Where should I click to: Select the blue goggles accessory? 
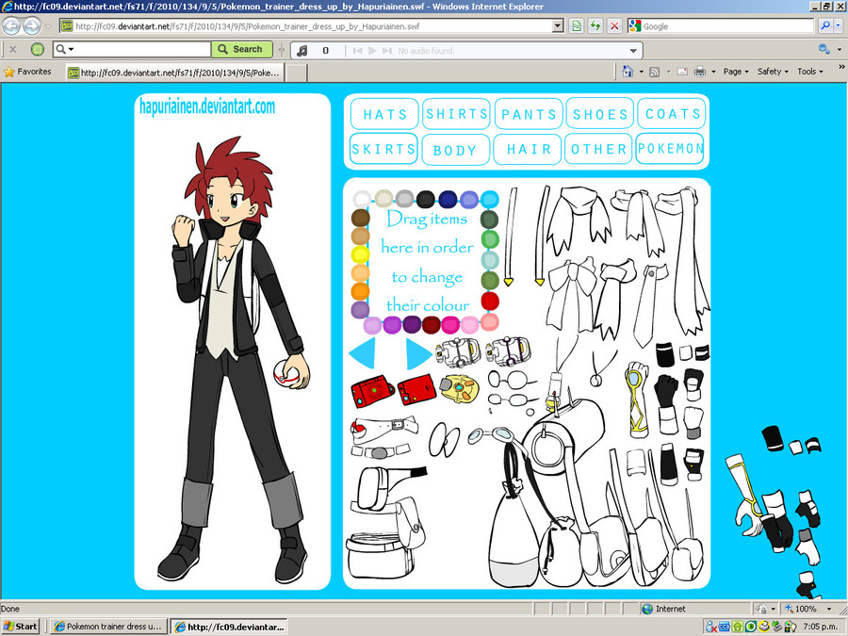tap(492, 434)
